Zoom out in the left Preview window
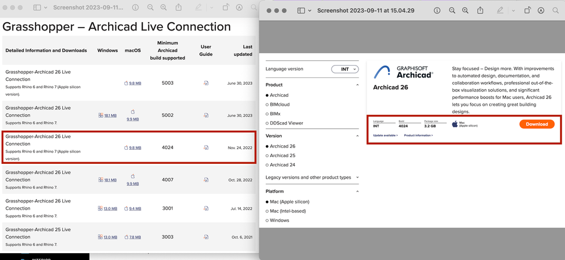This screenshot has width=565, height=260. coord(150,7)
